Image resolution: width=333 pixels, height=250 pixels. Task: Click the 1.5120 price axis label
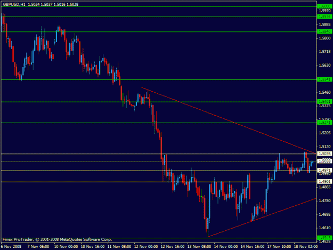[324, 147]
